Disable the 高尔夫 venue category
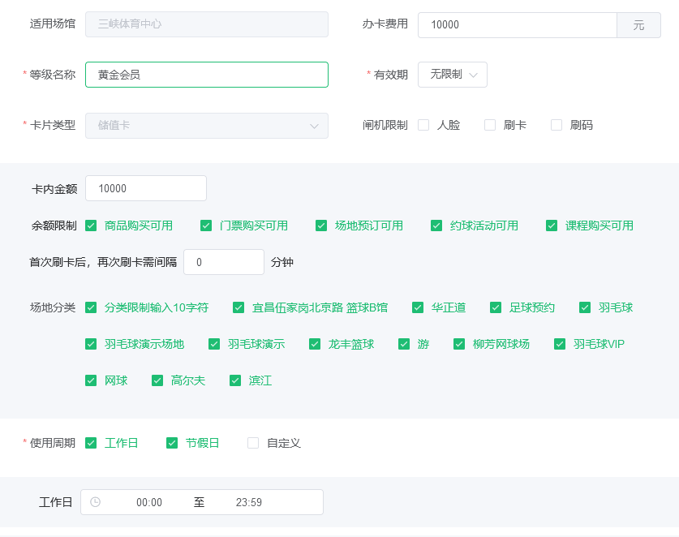This screenshot has width=679, height=537. pos(157,380)
